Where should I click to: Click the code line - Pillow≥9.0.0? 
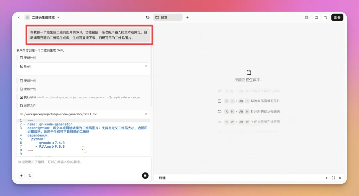pyautogui.click(x=50, y=146)
